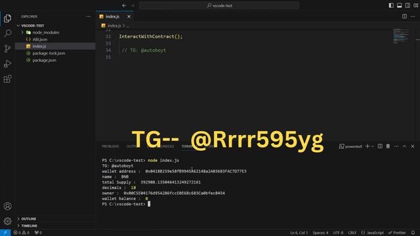
Task: Click the Prettier status bar item
Action: 397,233
